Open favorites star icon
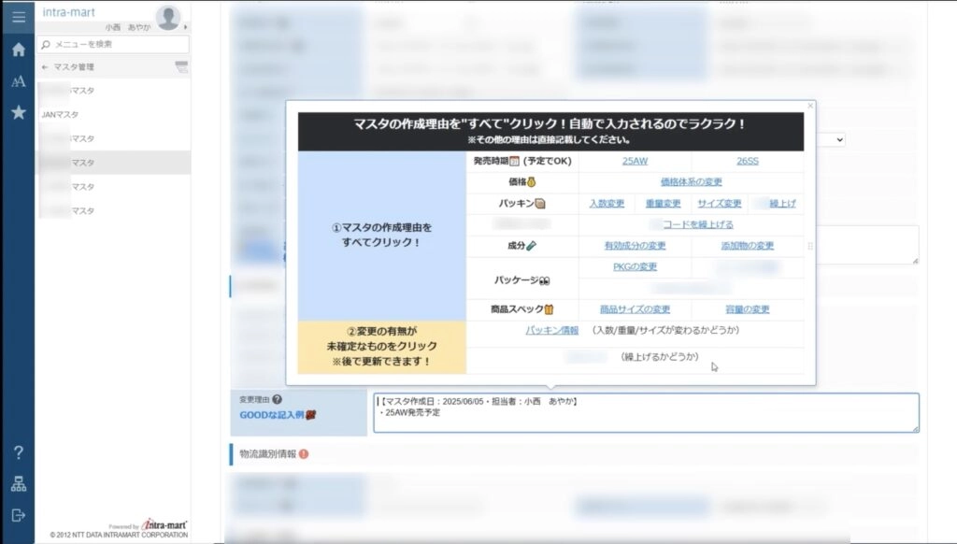Viewport: 957px width, 544px height. (19, 112)
